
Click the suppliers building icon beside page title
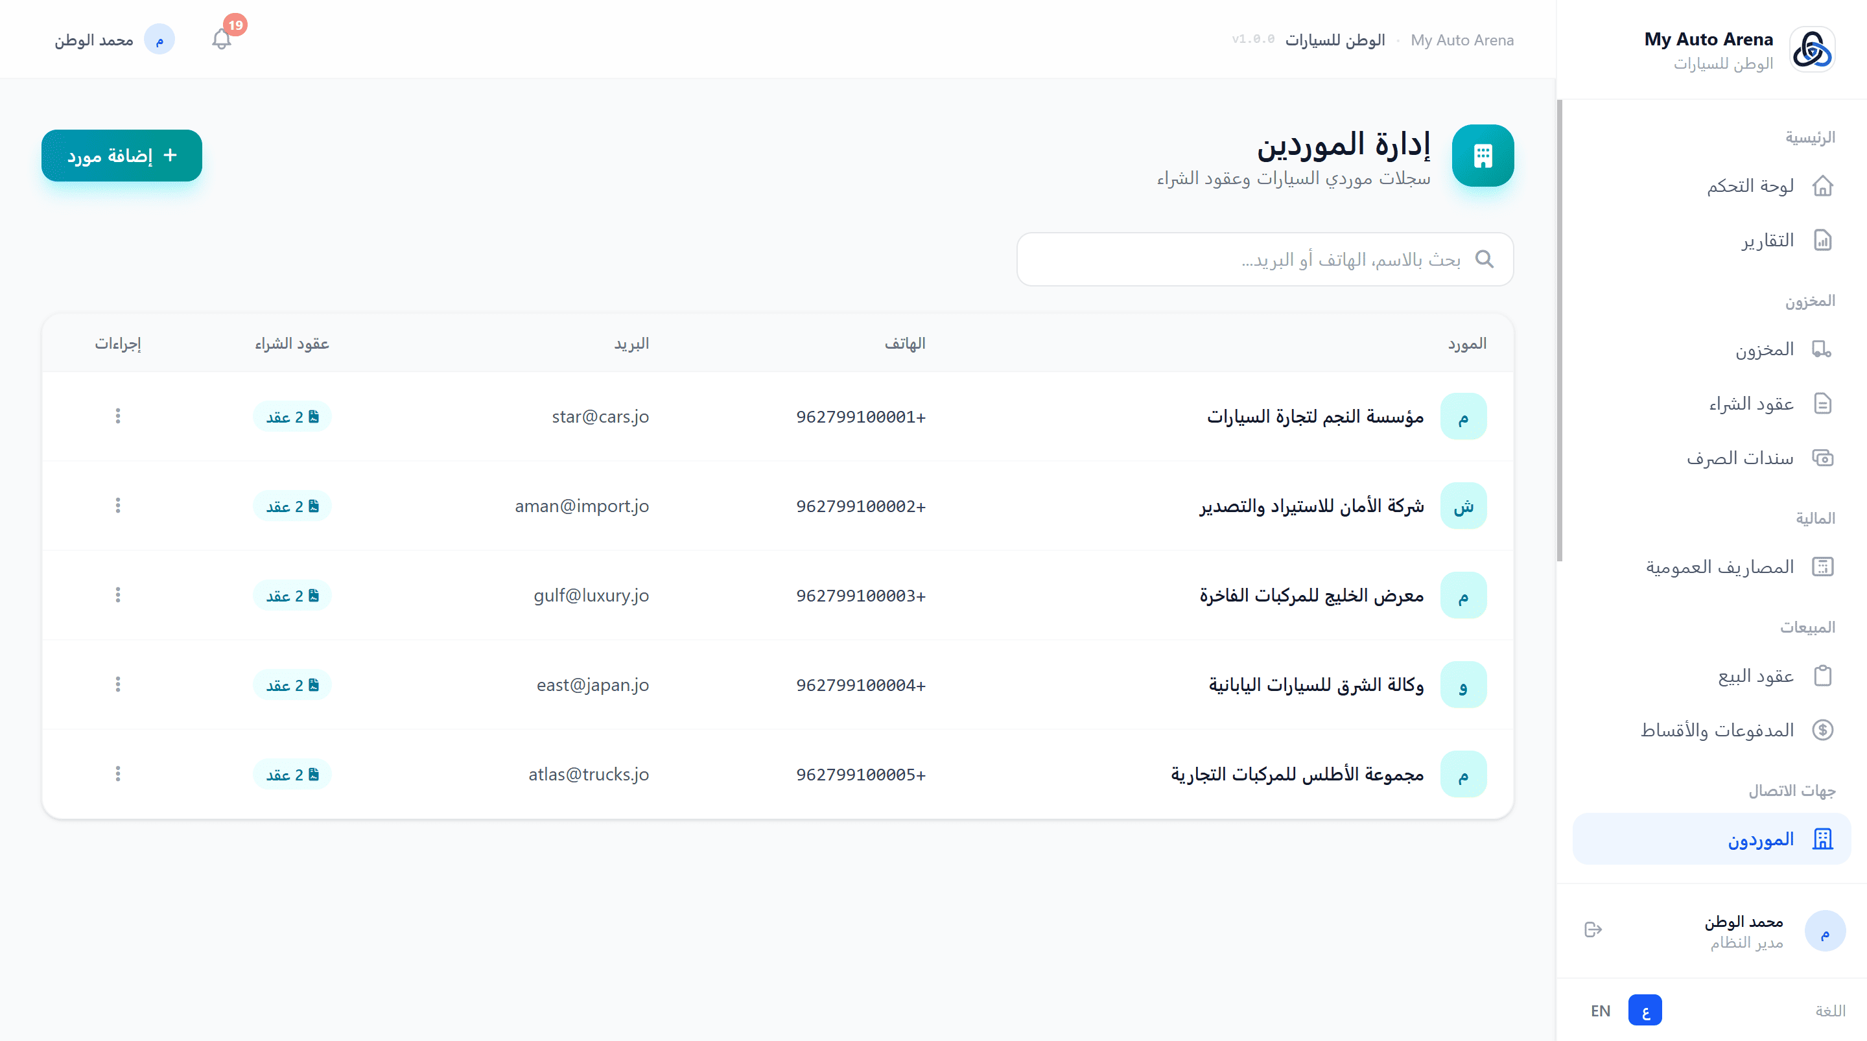(x=1483, y=156)
